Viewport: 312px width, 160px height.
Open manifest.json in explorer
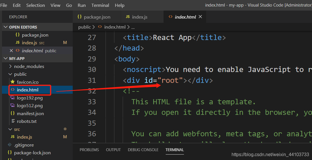pos(31,114)
